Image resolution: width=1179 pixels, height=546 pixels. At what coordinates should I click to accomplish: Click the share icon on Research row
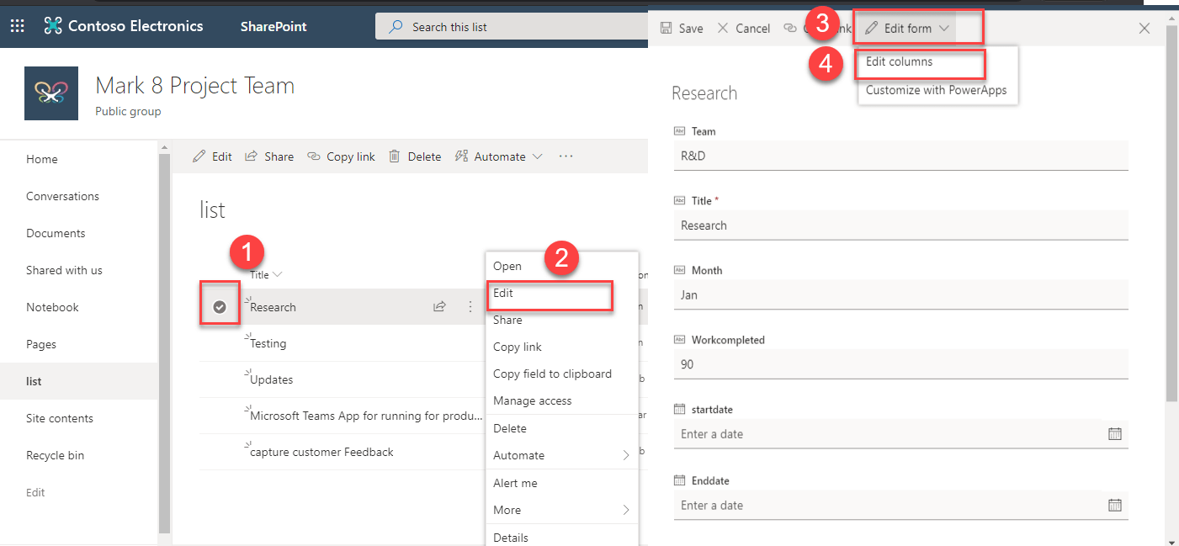tap(439, 307)
